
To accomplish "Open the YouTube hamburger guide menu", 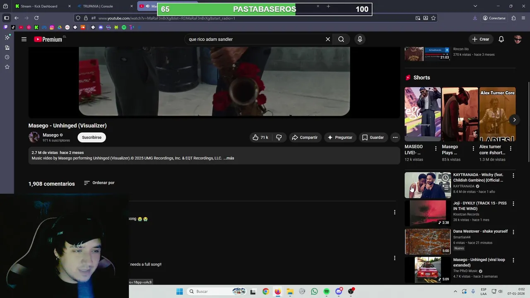I will pos(24,39).
